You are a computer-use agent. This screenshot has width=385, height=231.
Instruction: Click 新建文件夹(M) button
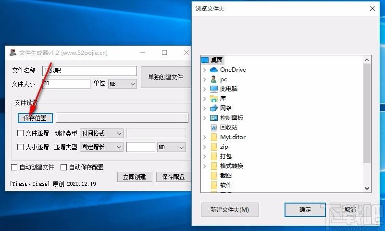pos(230,210)
